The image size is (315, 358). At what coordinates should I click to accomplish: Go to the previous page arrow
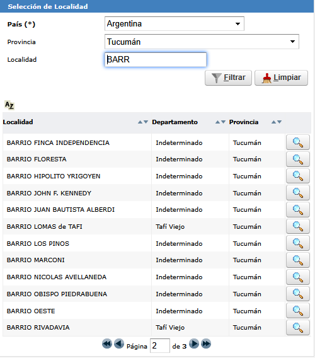(119, 344)
